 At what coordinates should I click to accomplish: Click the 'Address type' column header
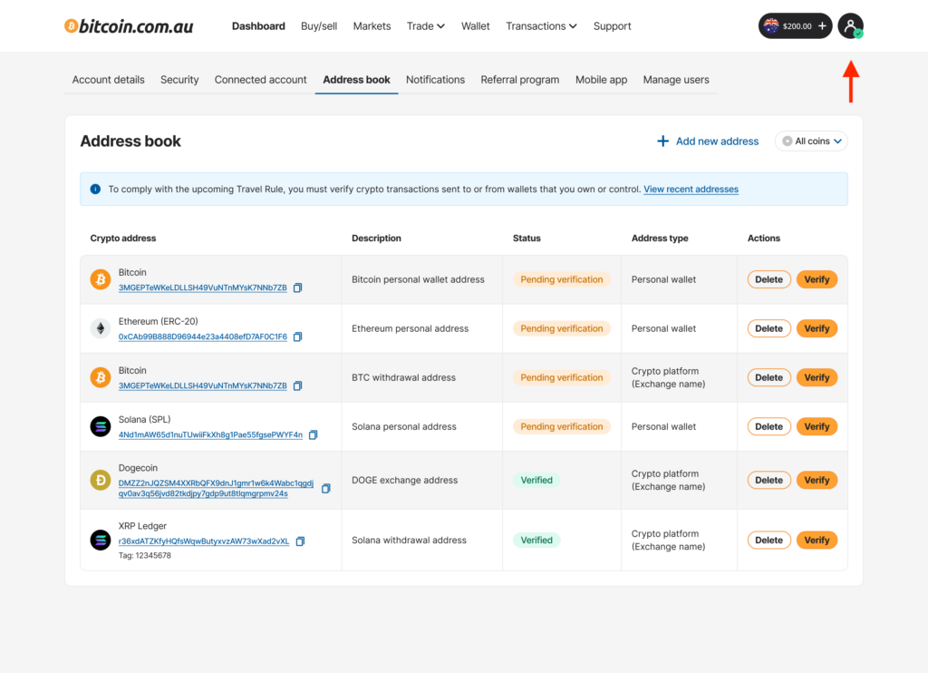tap(660, 239)
